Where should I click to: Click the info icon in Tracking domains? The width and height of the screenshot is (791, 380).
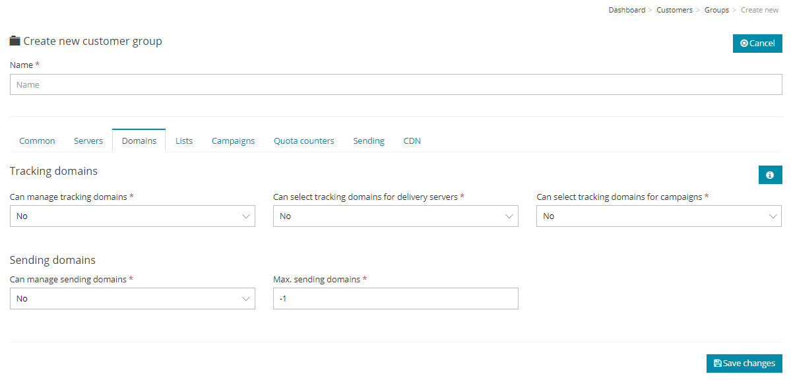pyautogui.click(x=770, y=175)
